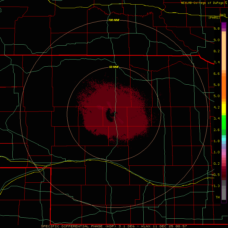Click the bright green band of the color scale
This screenshot has width=228, height=228.
click(x=224, y=122)
